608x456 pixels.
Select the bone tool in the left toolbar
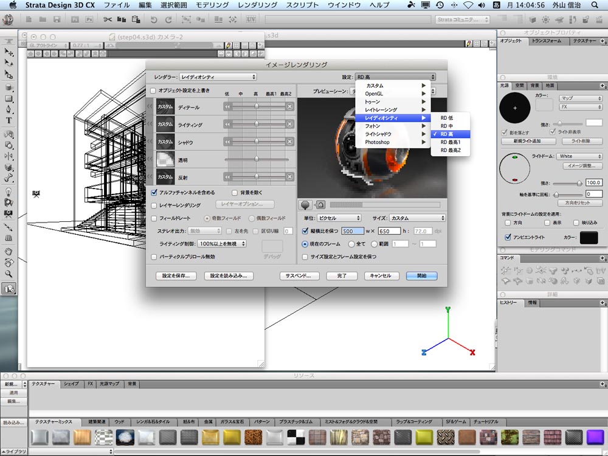[x=9, y=178]
